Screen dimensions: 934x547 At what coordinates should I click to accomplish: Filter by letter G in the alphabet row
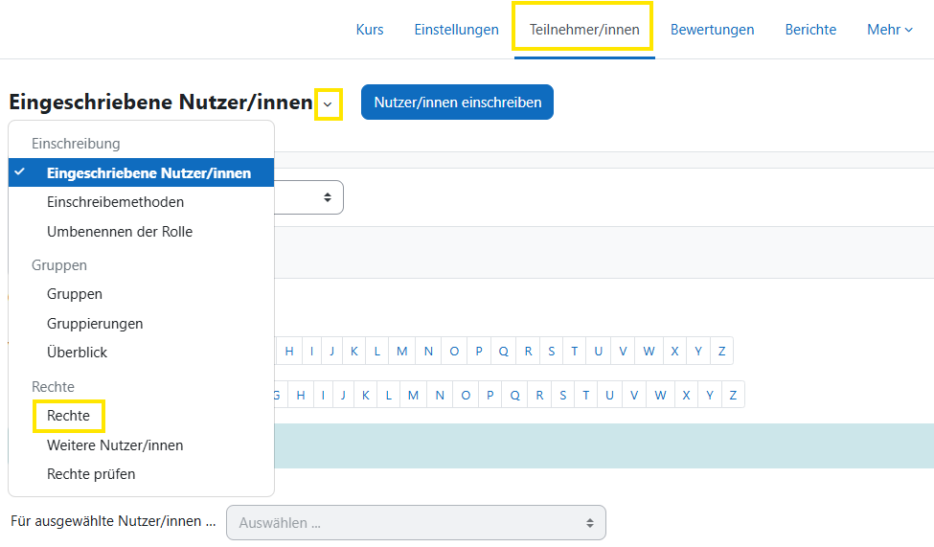pos(278,395)
